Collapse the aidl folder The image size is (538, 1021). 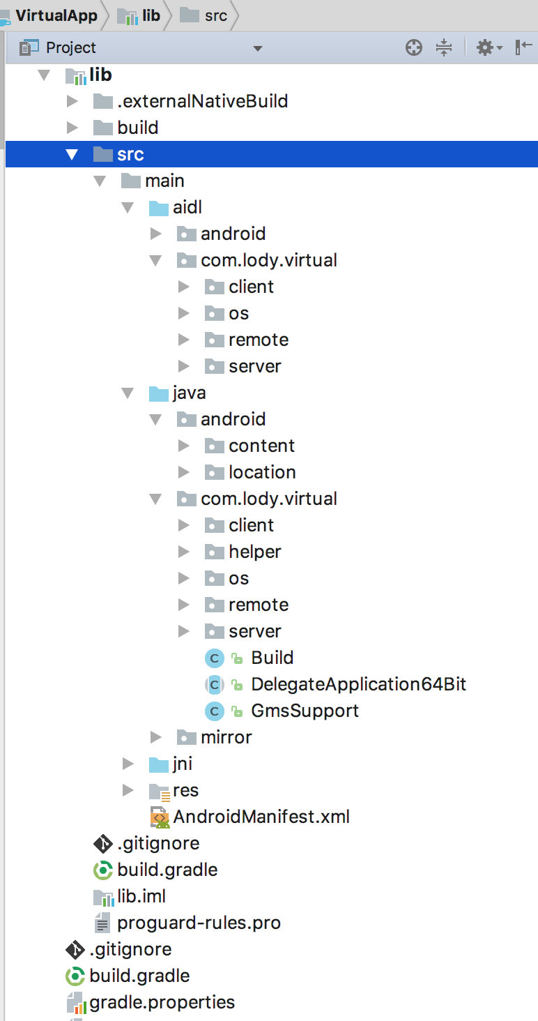click(128, 207)
